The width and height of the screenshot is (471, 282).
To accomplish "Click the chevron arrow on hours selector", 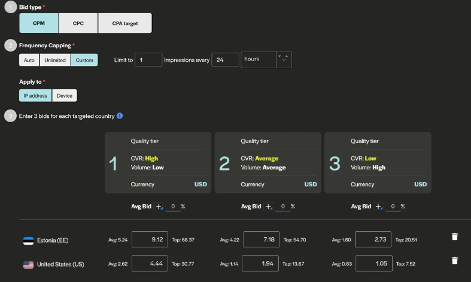I will [x=284, y=59].
